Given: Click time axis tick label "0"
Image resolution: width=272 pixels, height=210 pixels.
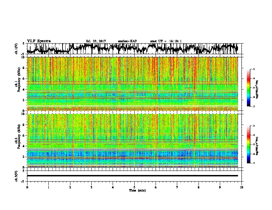Looking at the screenshot, I should click(27, 187).
